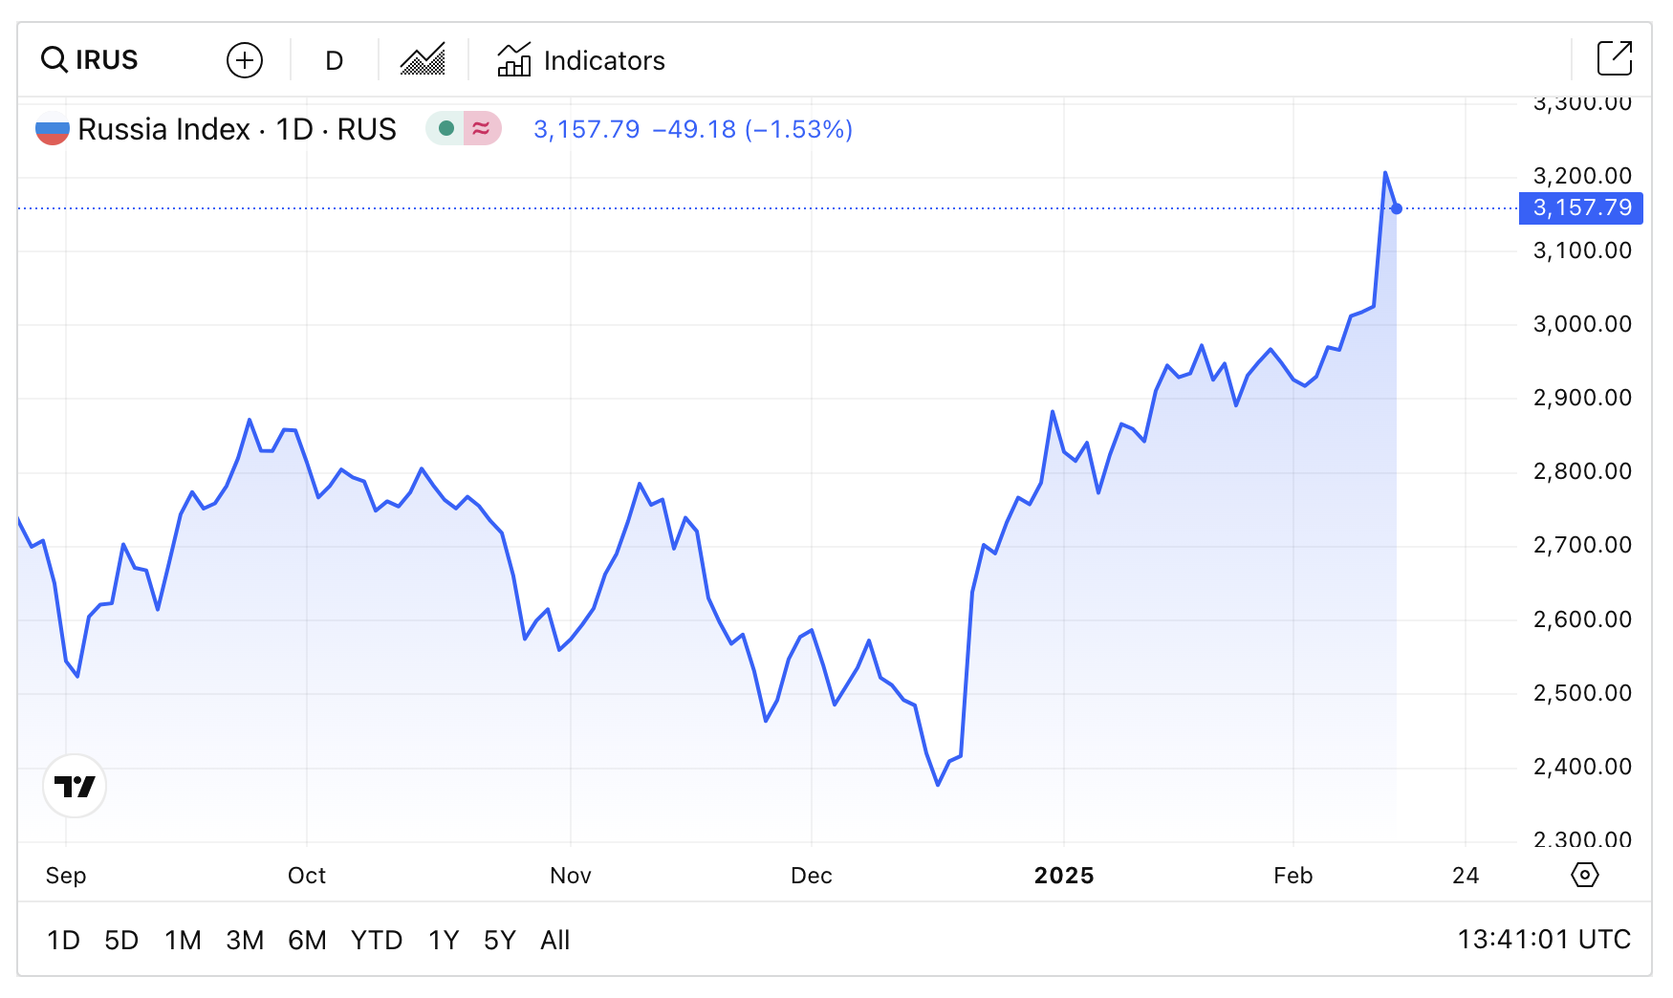
Task: Click the 3,200.00 price axis label
Action: [1582, 176]
